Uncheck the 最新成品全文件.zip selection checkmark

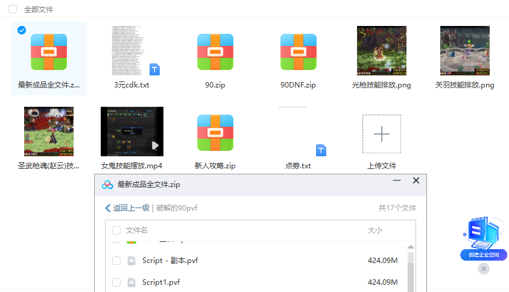tap(22, 30)
